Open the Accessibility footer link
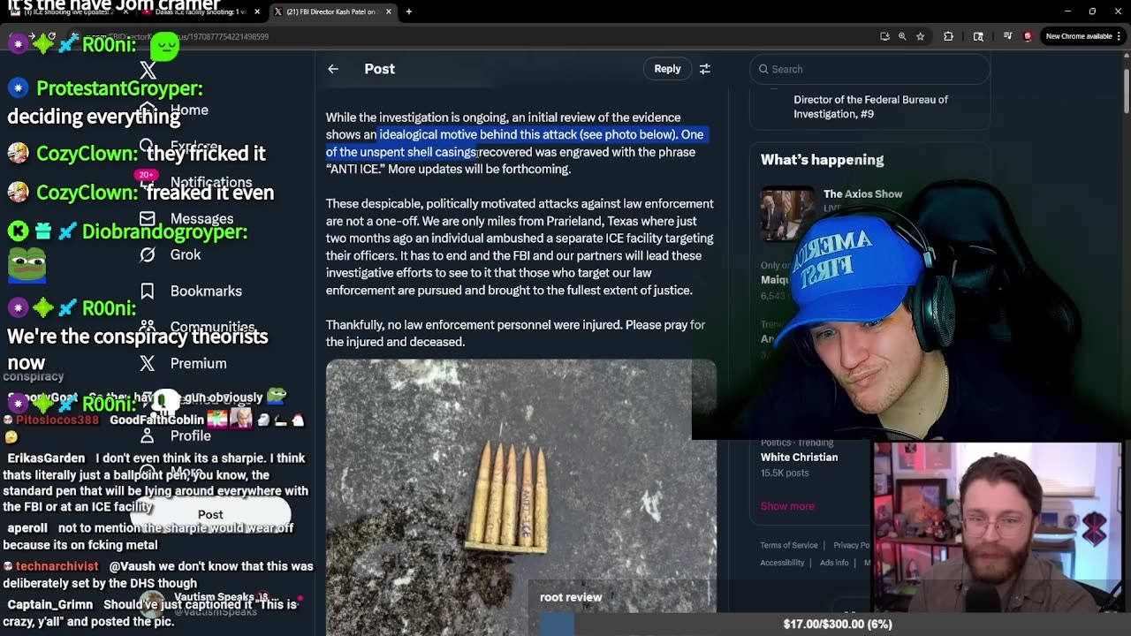This screenshot has height=636, width=1131. [x=782, y=563]
